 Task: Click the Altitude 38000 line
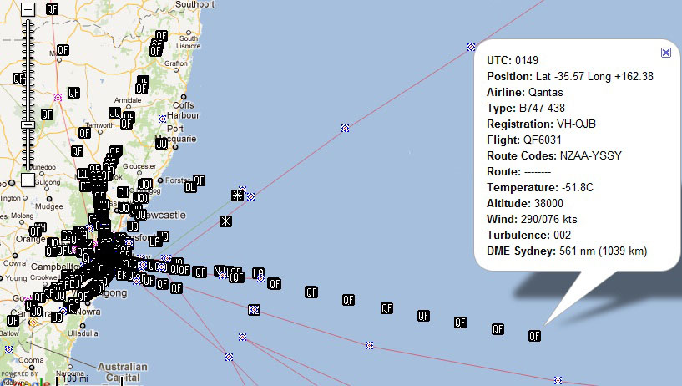tap(525, 203)
